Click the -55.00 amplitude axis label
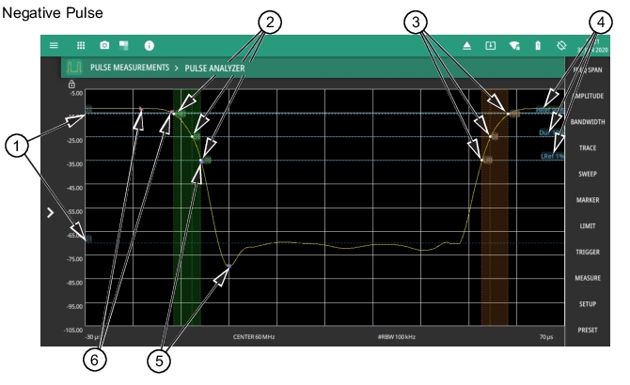 click(74, 211)
